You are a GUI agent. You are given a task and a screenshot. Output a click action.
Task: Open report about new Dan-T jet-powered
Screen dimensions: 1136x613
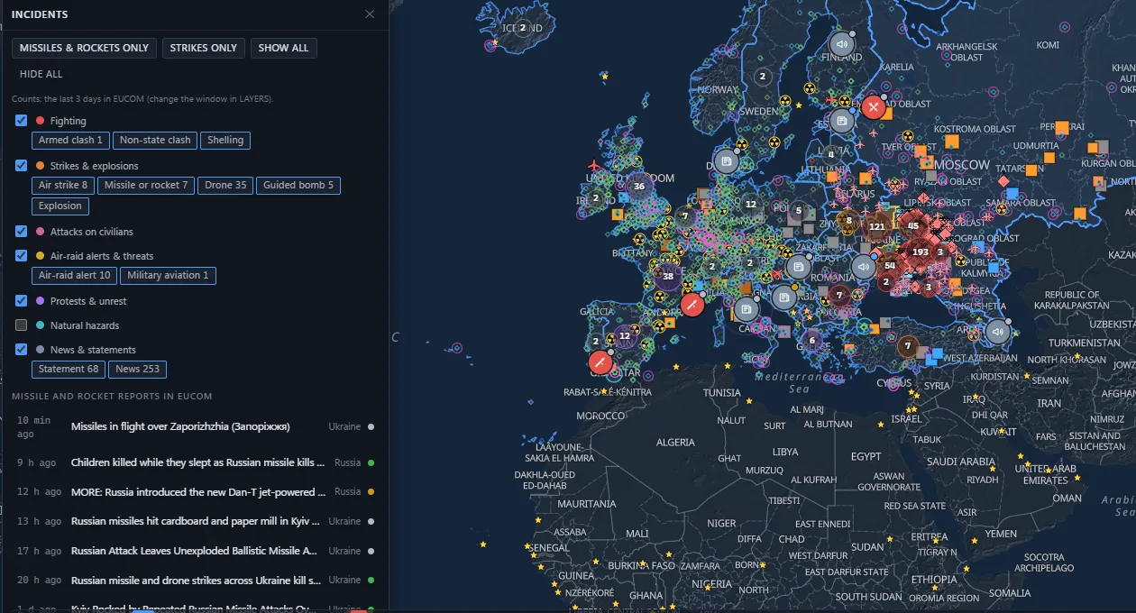(x=194, y=492)
